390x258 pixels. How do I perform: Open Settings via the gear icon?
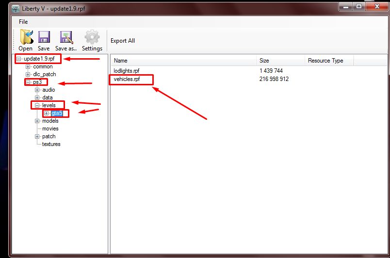[x=92, y=37]
